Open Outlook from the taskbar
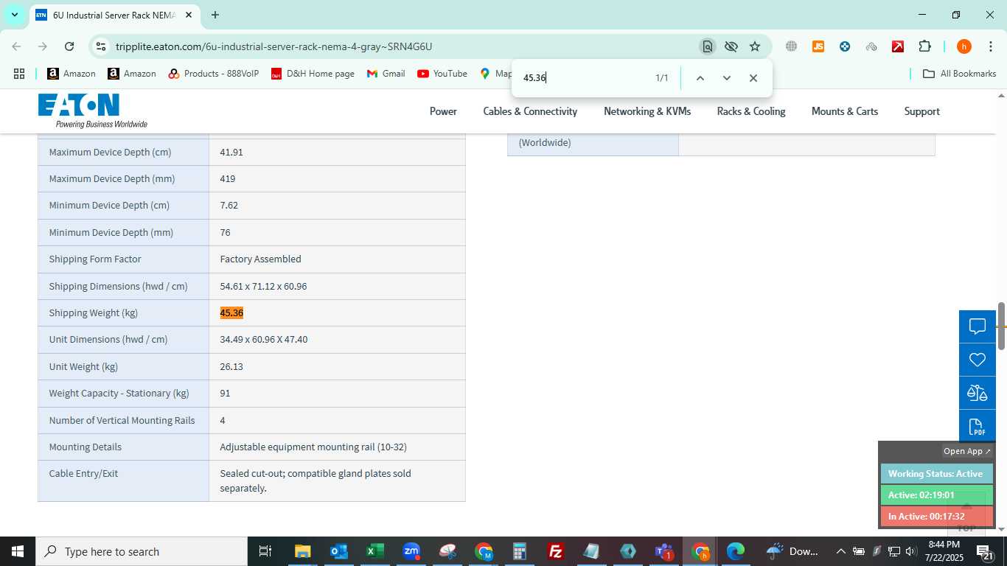 338,551
